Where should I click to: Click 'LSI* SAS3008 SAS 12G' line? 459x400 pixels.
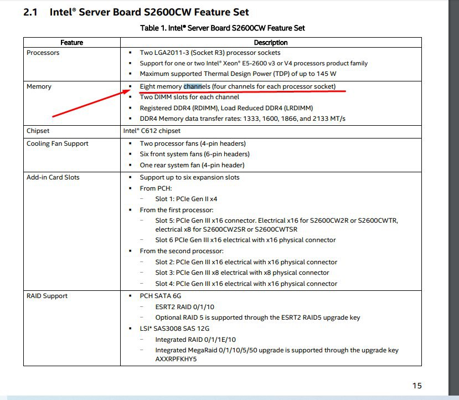pyautogui.click(x=174, y=329)
